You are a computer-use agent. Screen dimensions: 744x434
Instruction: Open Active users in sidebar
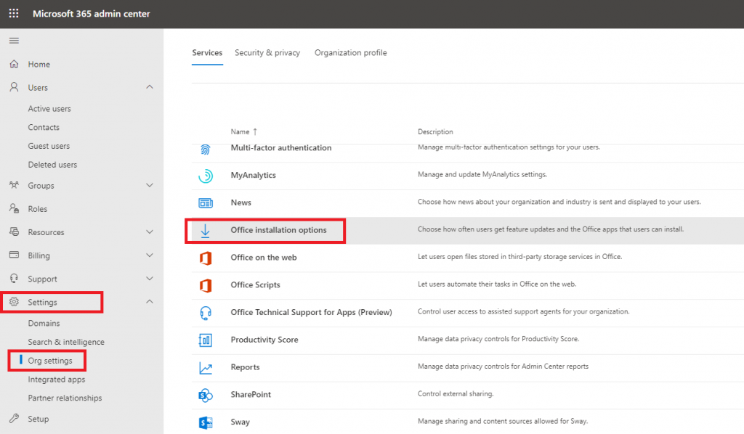[49, 109]
